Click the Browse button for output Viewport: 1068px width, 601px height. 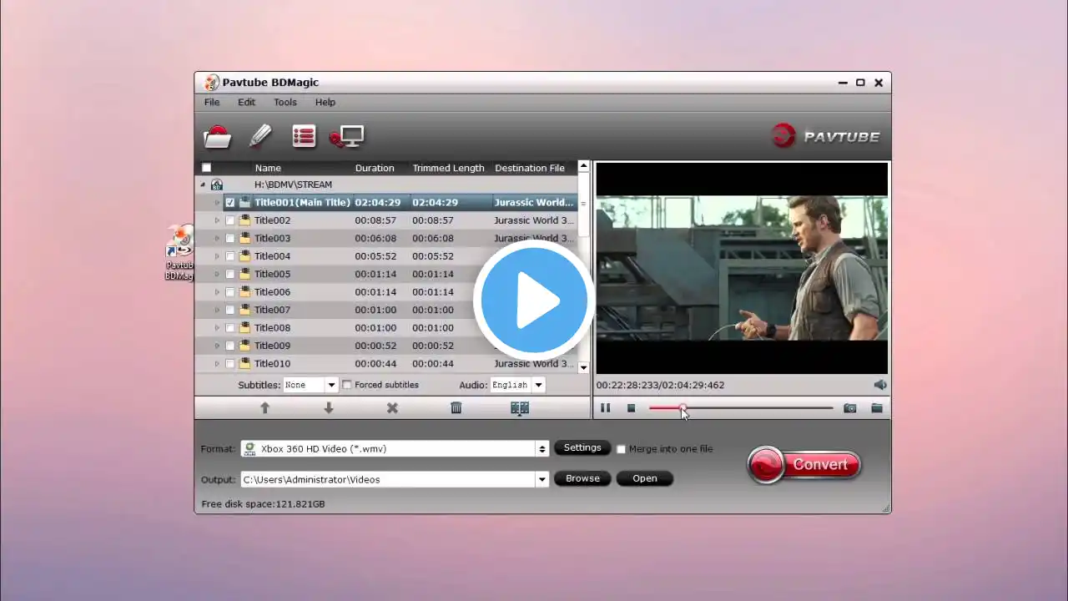click(582, 478)
